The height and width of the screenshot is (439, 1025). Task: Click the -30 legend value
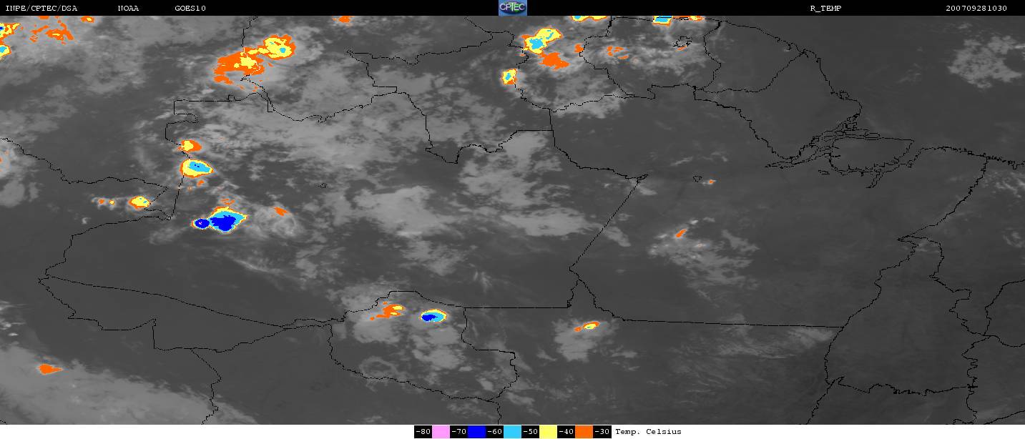(x=602, y=432)
